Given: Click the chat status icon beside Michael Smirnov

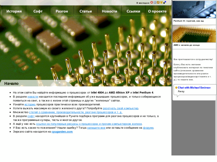Looking at the screenshot, I should click(x=176, y=88).
